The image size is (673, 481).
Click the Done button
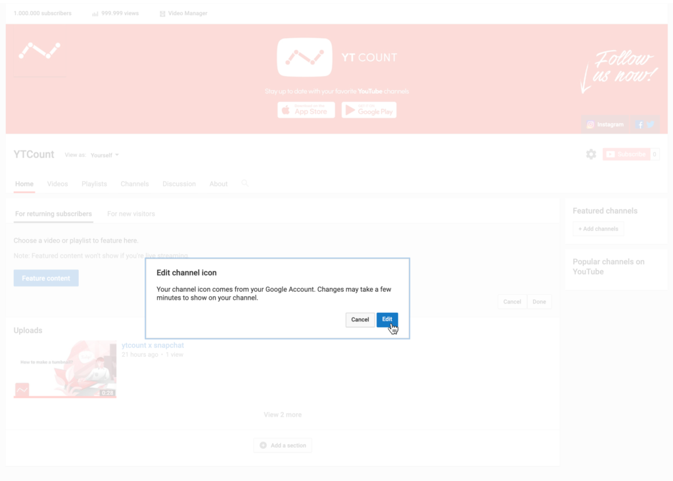point(539,302)
